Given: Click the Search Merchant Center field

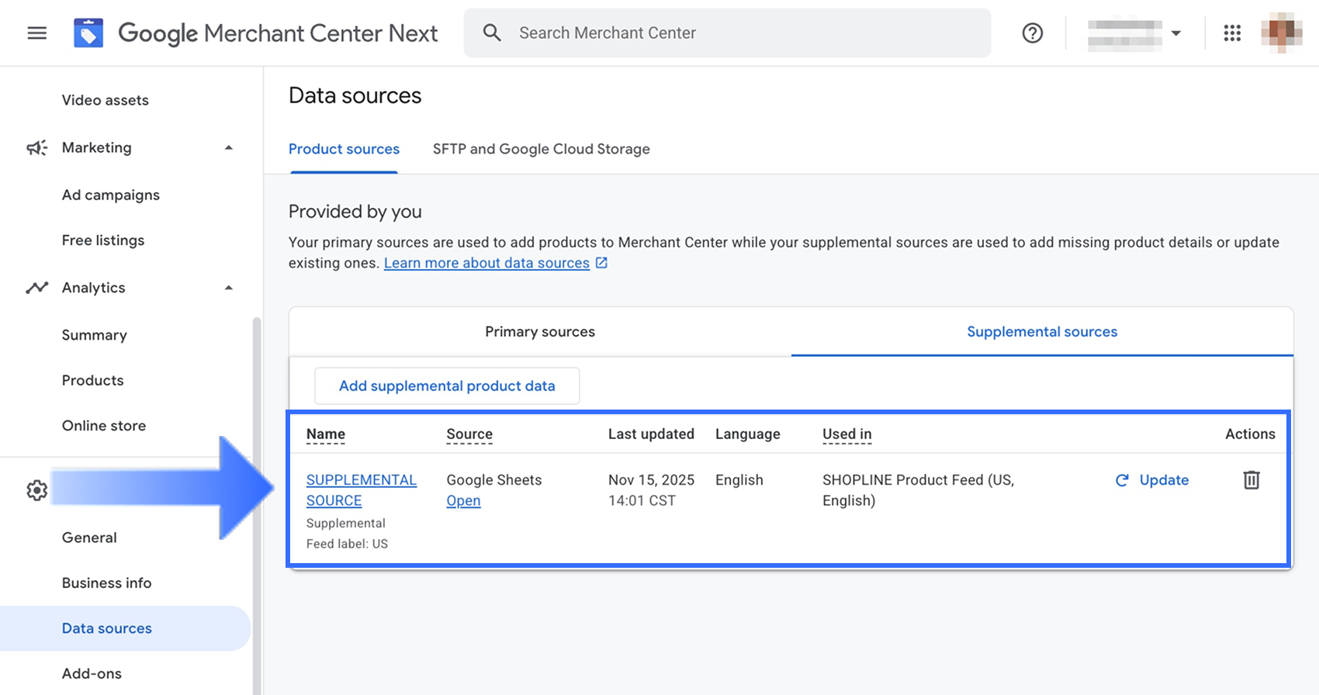Looking at the screenshot, I should (x=726, y=33).
